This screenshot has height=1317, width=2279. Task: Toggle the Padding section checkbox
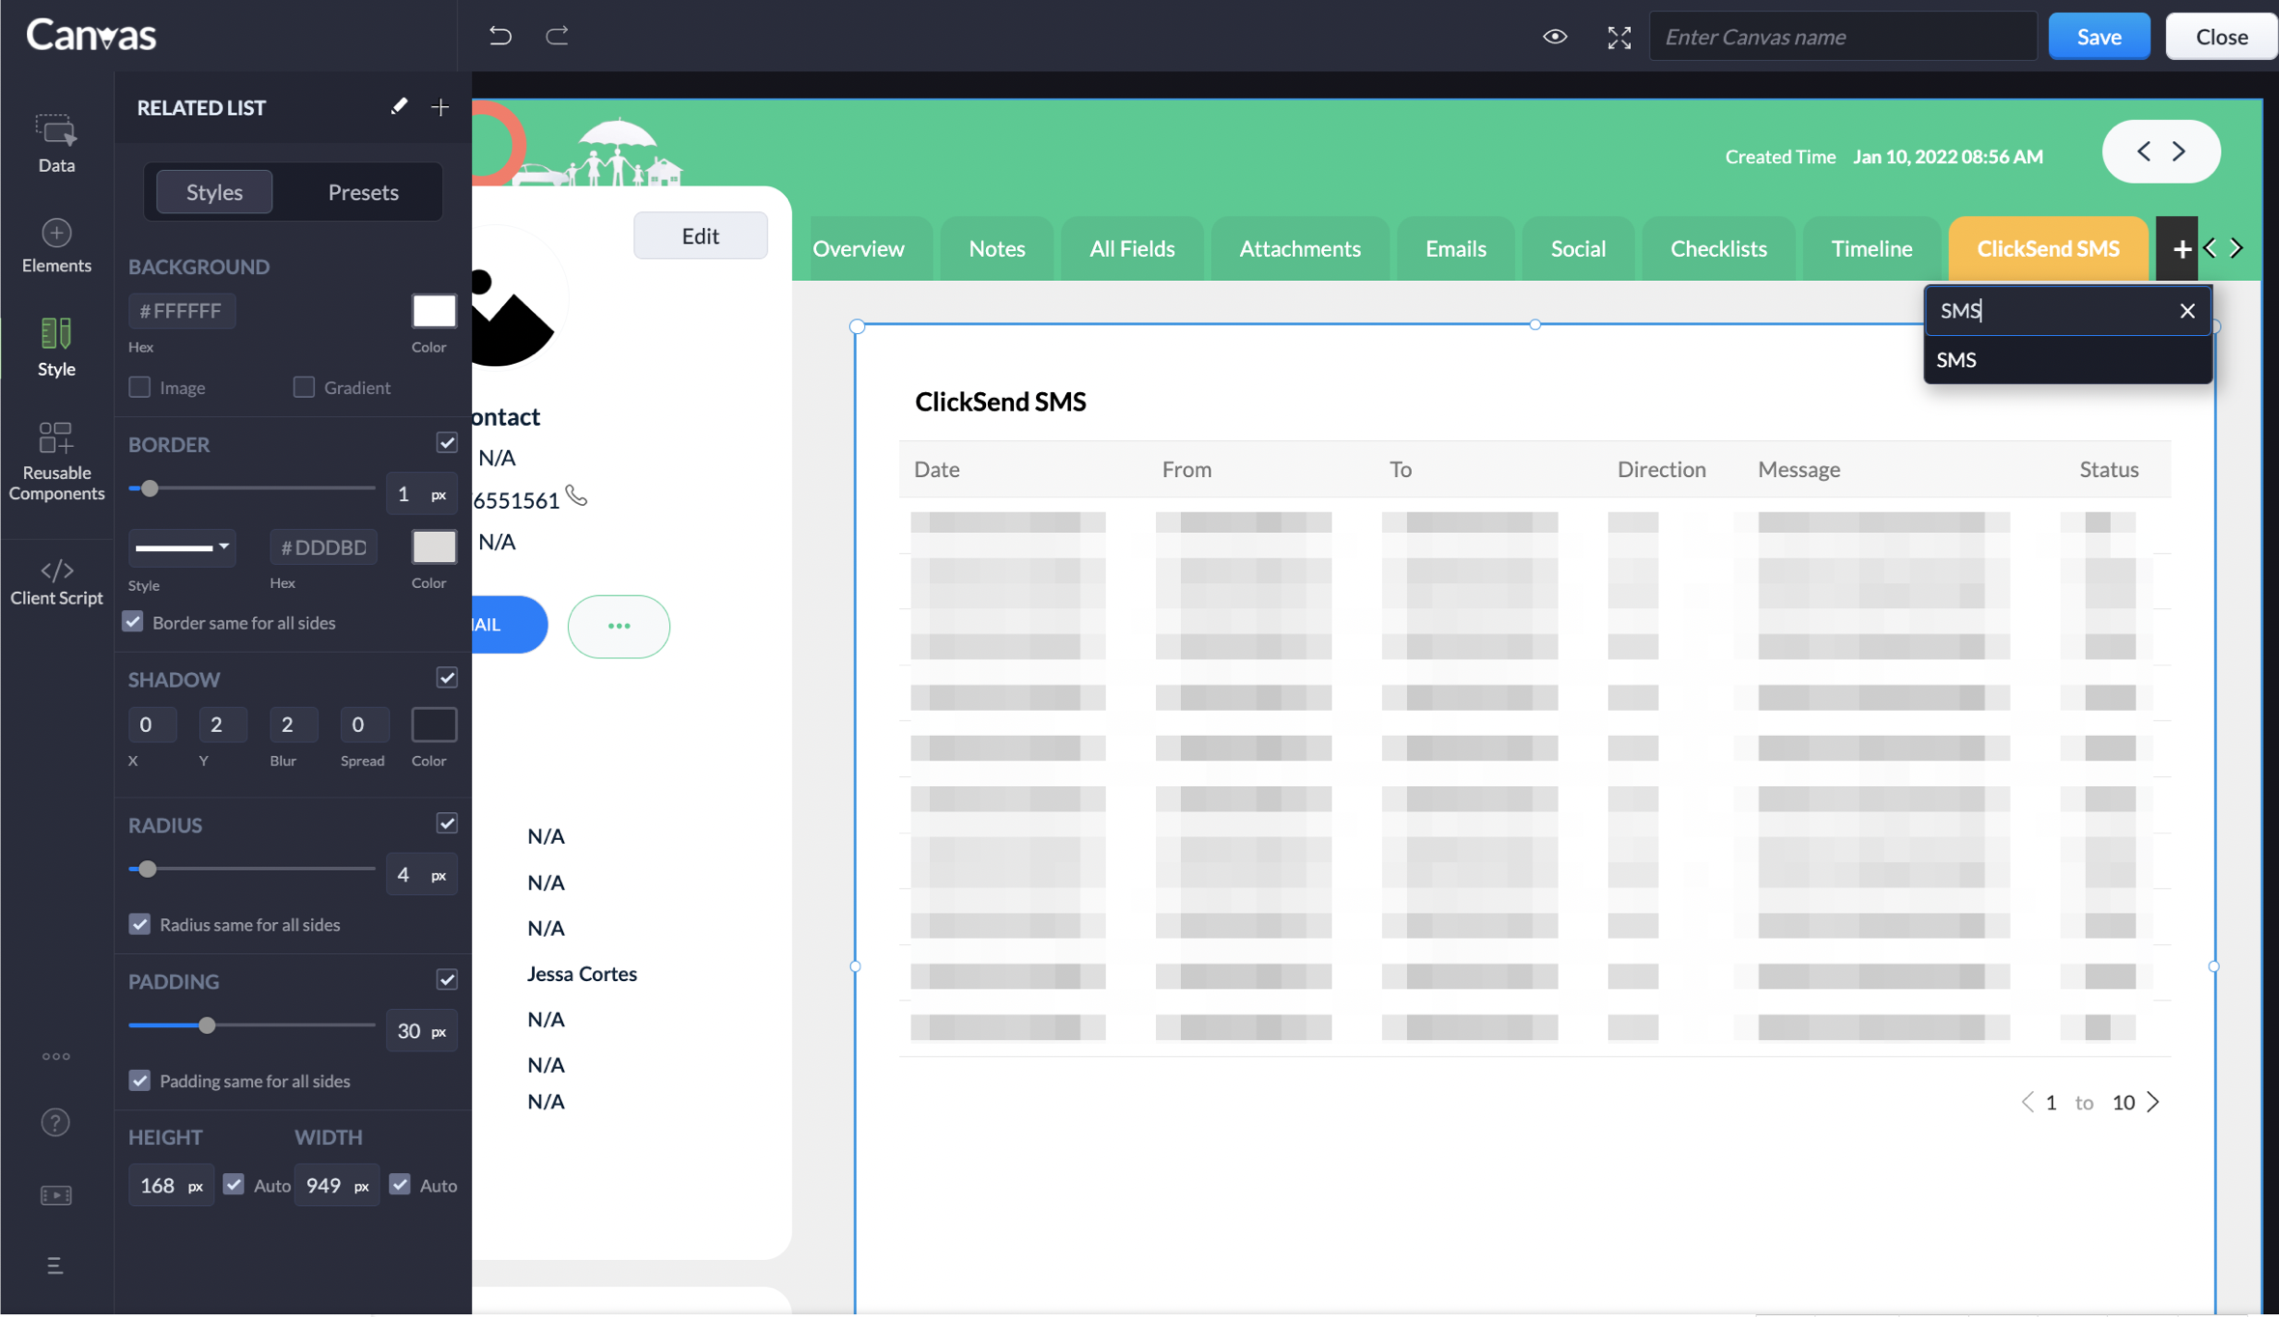(447, 980)
